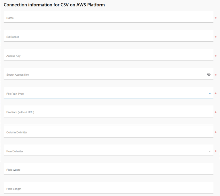Click the required asterisk beside Column Delimiter
Viewport: 220px width, 196px height.
point(216,132)
